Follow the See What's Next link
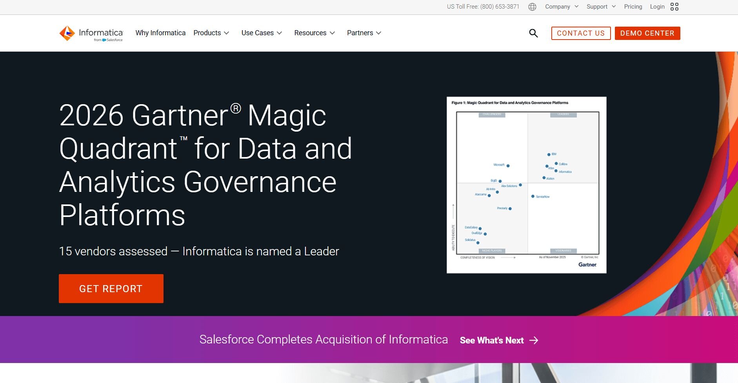 [x=492, y=340]
